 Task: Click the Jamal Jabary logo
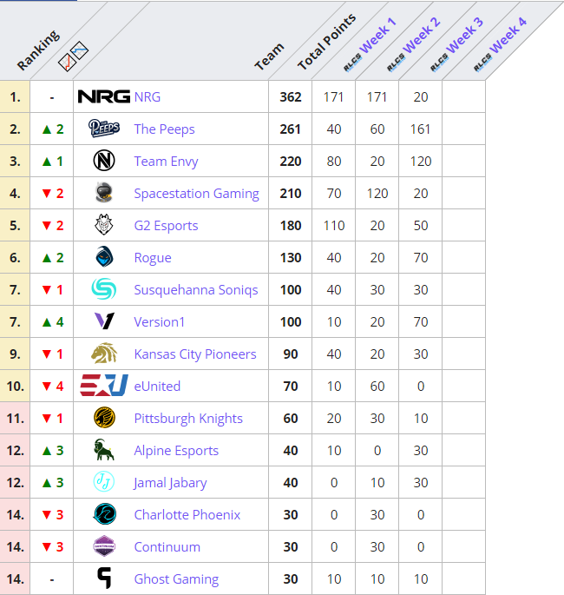pyautogui.click(x=104, y=482)
